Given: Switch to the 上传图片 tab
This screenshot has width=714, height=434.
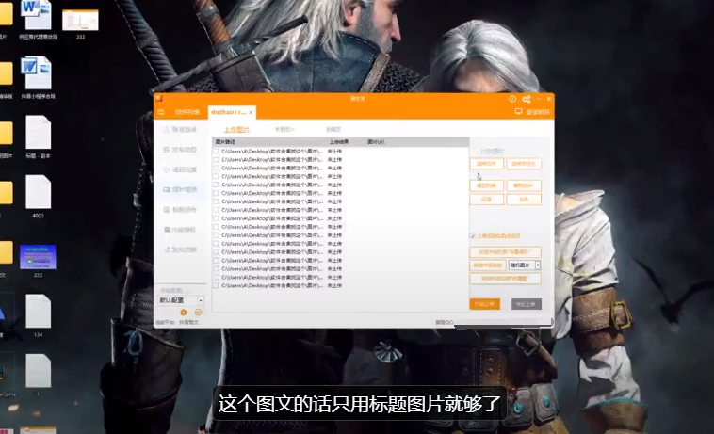Looking at the screenshot, I should [236, 130].
